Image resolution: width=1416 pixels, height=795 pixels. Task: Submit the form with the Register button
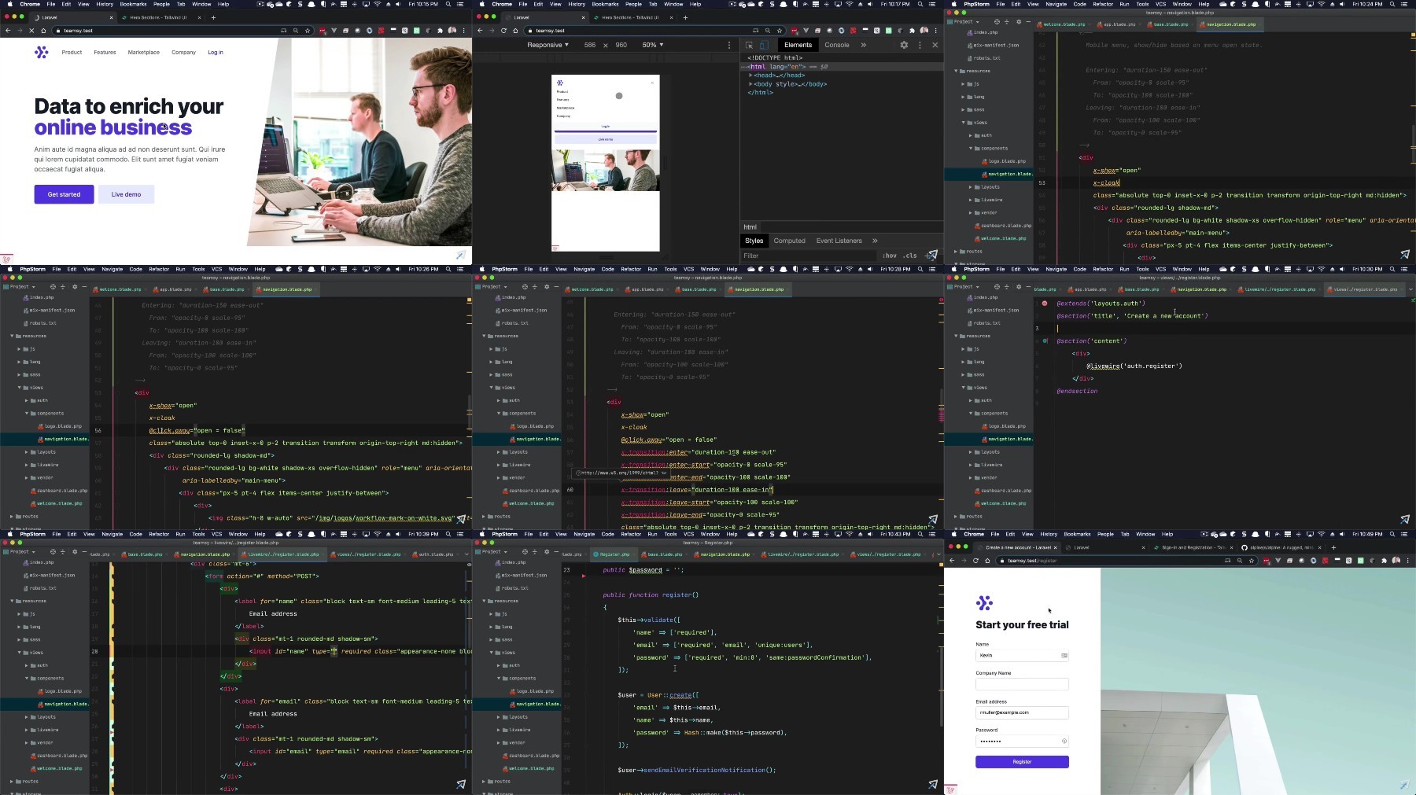click(x=1022, y=762)
